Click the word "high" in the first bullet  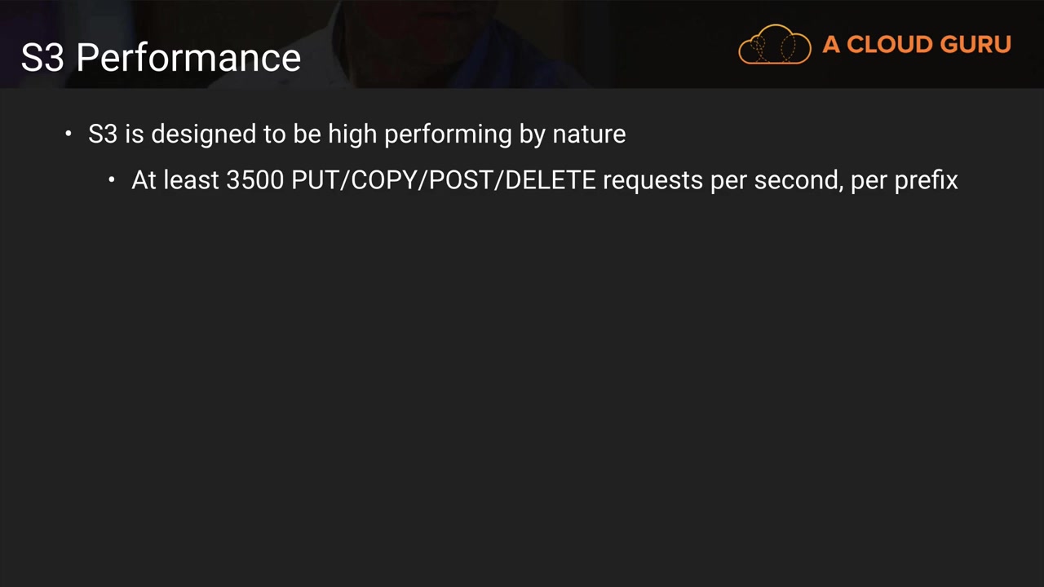point(352,135)
